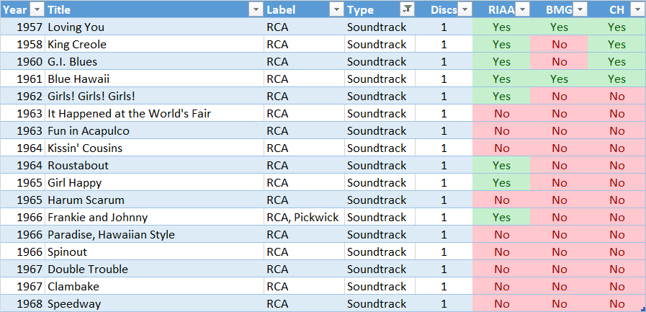Click the Girls! Girls! Girls! title cell
This screenshot has width=646, height=312.
[x=155, y=96]
